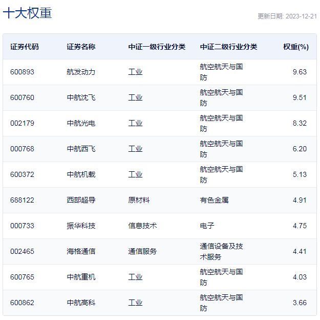Image resolution: width=320 pixels, height=320 pixels.
Task: Click weight value 9.63
Action: 300,72
